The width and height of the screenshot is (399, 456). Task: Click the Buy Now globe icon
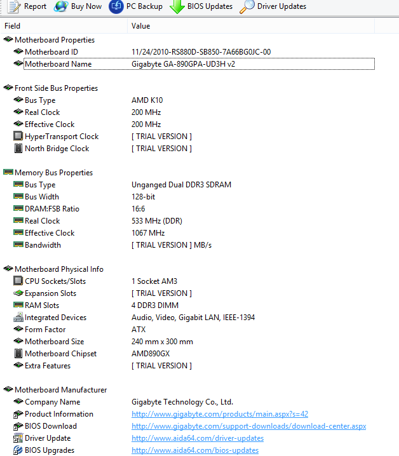tap(61, 6)
